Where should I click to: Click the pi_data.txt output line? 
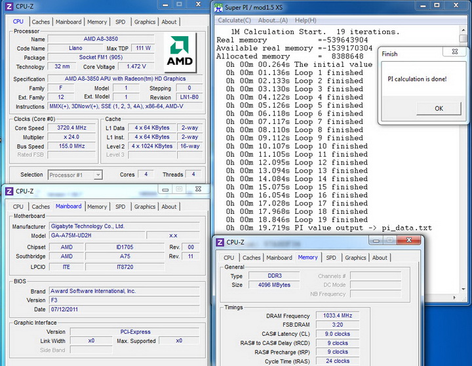(329, 228)
